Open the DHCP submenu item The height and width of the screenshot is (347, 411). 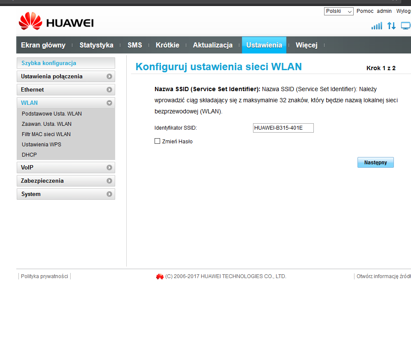[x=29, y=155]
